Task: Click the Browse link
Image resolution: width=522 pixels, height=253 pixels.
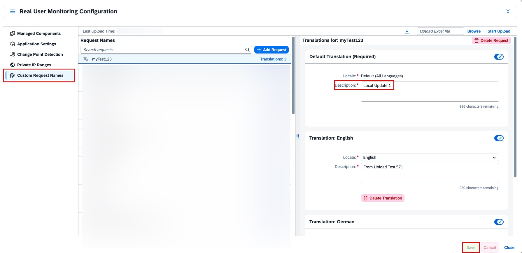Action: [474, 31]
